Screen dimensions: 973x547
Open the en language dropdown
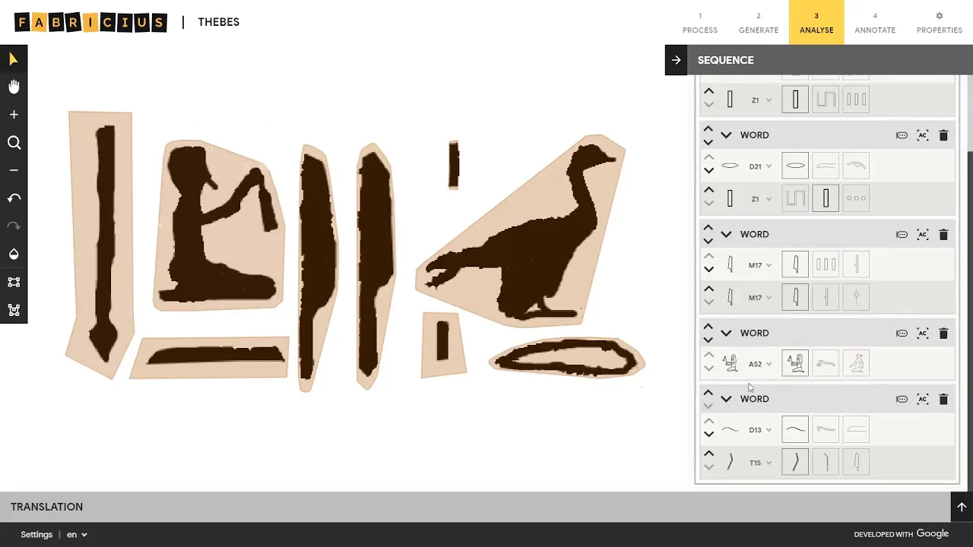point(77,535)
